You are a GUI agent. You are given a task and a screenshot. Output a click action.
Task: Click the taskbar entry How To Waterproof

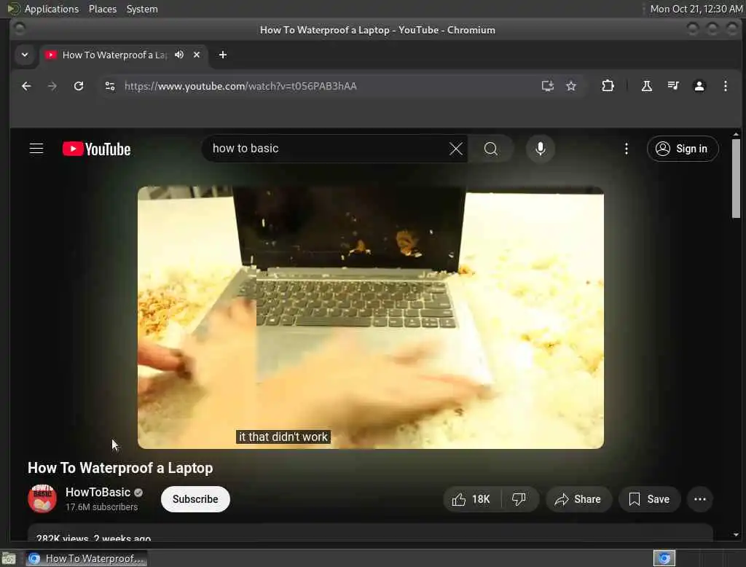pos(86,558)
